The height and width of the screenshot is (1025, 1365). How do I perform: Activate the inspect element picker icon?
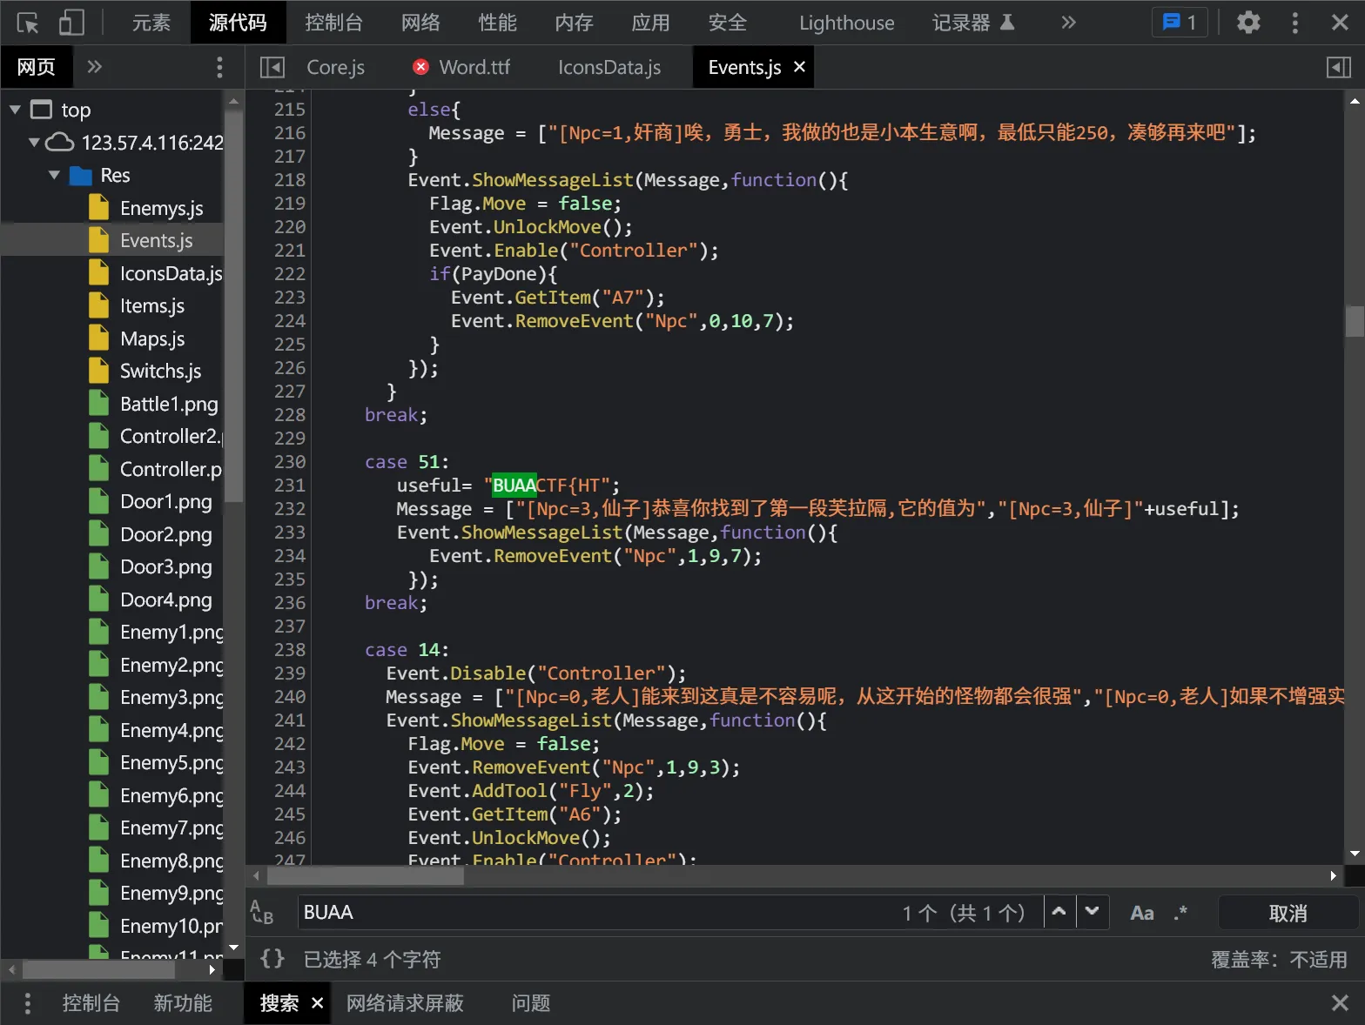coord(28,23)
